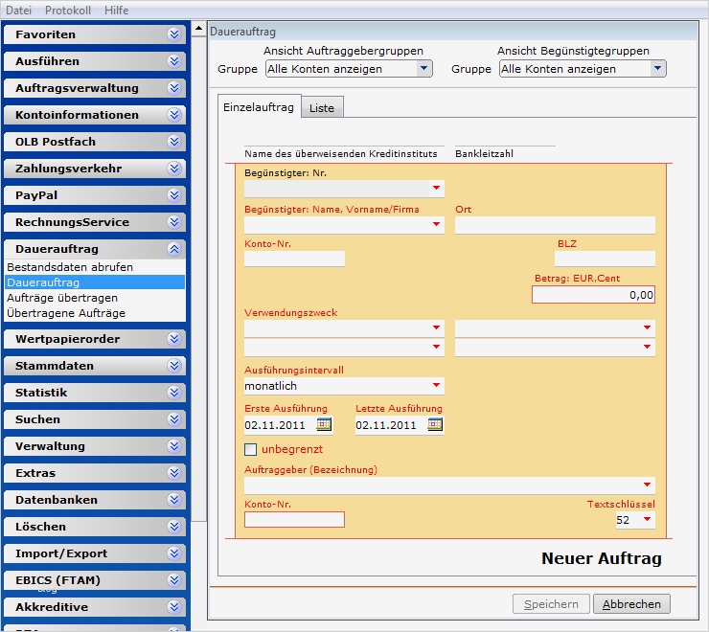Open the first left Verwendungszweck dropdown
The width and height of the screenshot is (709, 632).
(436, 327)
